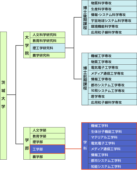Select the 博士後期課程 vertical header
Image resolution: width=137 pixels, height=171 pixels.
pos(85,18)
